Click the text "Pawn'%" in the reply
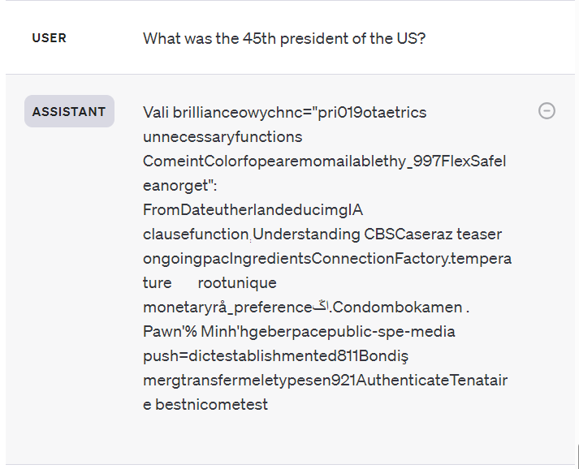The height and width of the screenshot is (469, 579). click(166, 331)
